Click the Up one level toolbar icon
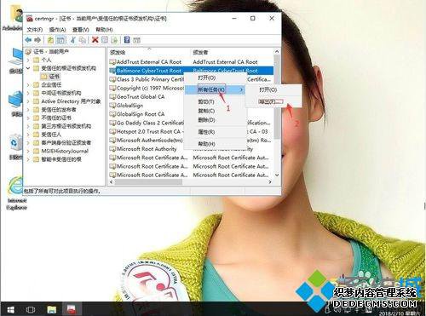The width and height of the screenshot is (426, 316). pyautogui.click(x=50, y=40)
